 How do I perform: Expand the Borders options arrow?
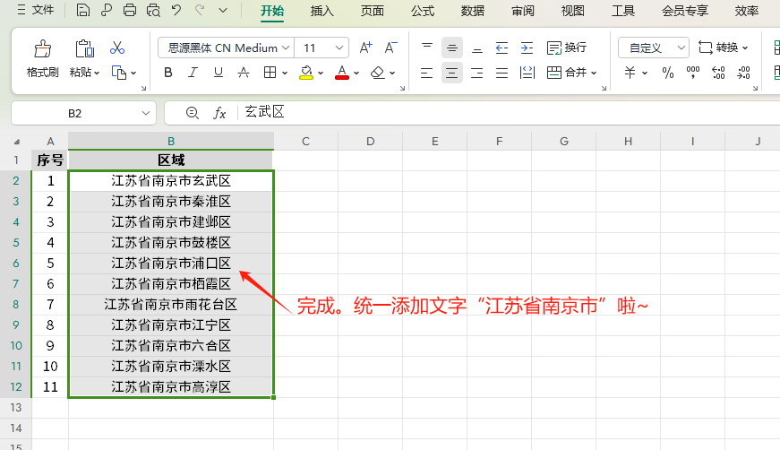point(285,74)
